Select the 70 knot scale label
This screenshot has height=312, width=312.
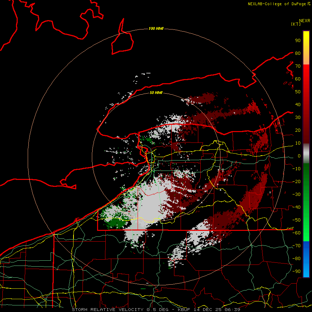(298, 66)
